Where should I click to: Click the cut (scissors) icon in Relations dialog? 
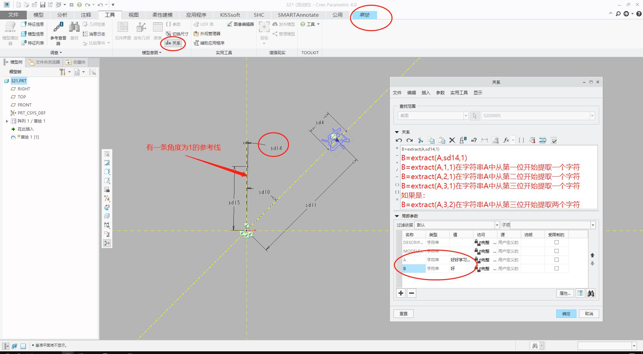click(x=420, y=140)
